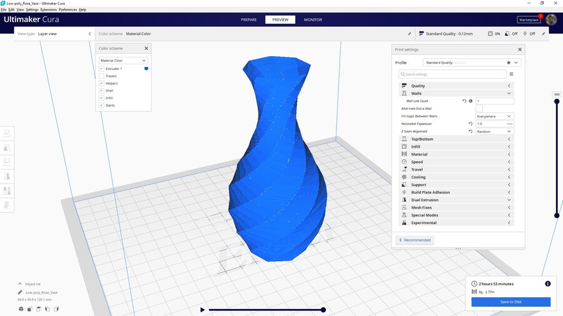Open the Material Color dropdown

[123, 61]
